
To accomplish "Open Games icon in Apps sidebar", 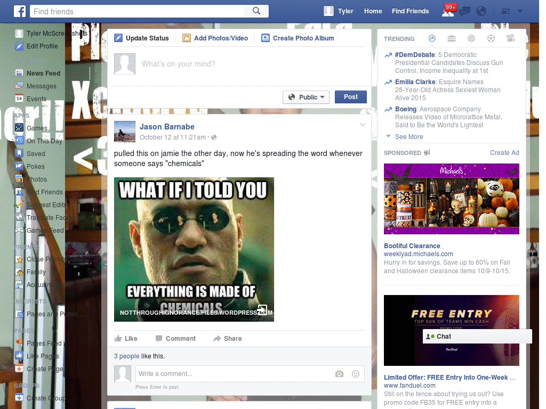I will pyautogui.click(x=19, y=128).
